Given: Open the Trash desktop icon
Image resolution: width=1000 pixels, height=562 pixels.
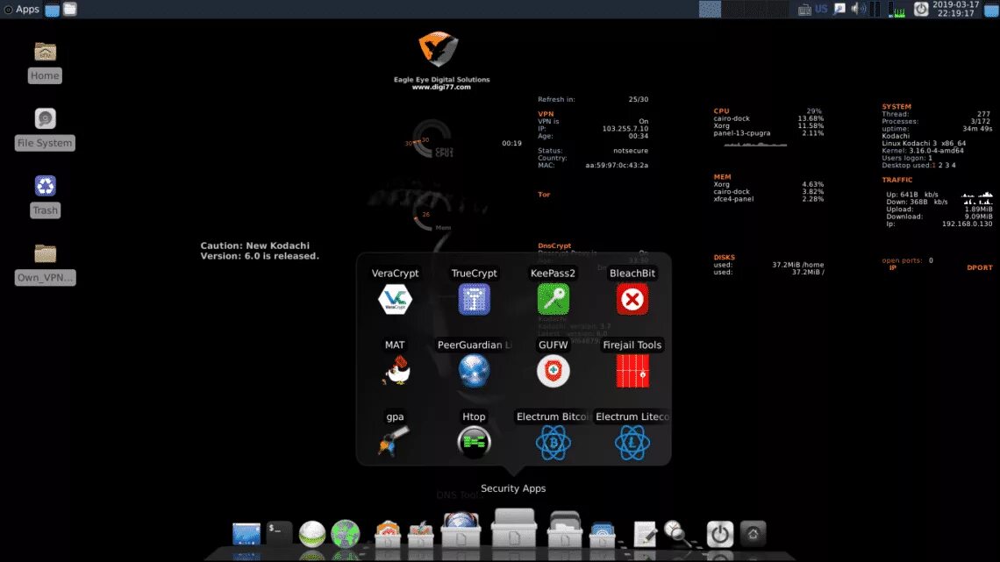Looking at the screenshot, I should point(45,186).
